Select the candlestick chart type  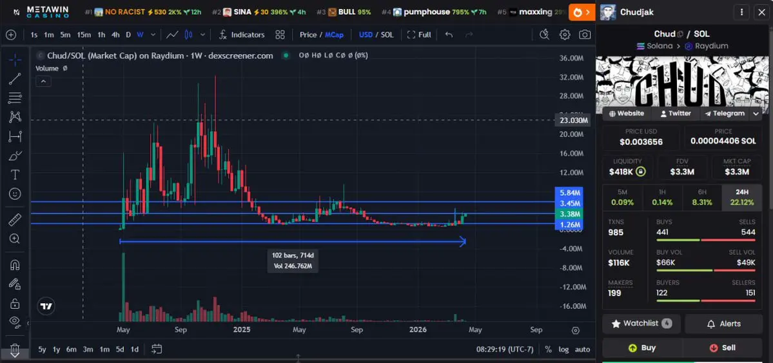(x=188, y=35)
